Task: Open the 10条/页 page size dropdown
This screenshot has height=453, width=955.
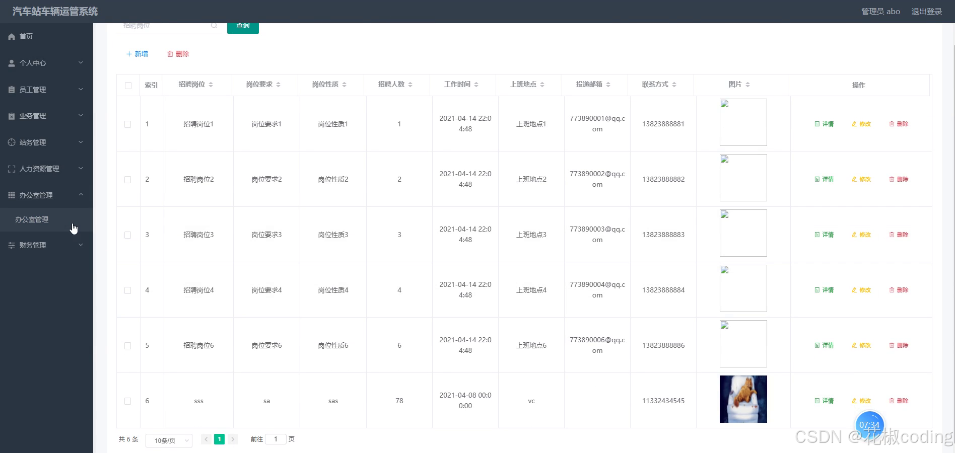Action: pyautogui.click(x=169, y=440)
